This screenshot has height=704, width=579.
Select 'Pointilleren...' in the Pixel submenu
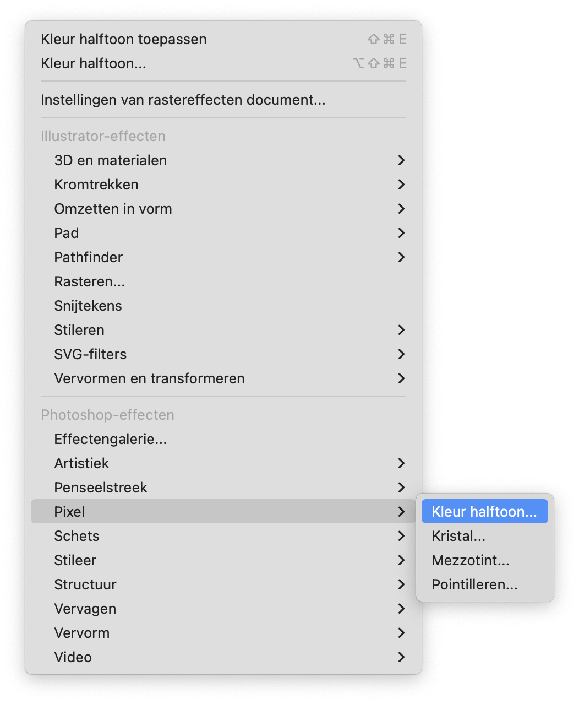coord(474,584)
